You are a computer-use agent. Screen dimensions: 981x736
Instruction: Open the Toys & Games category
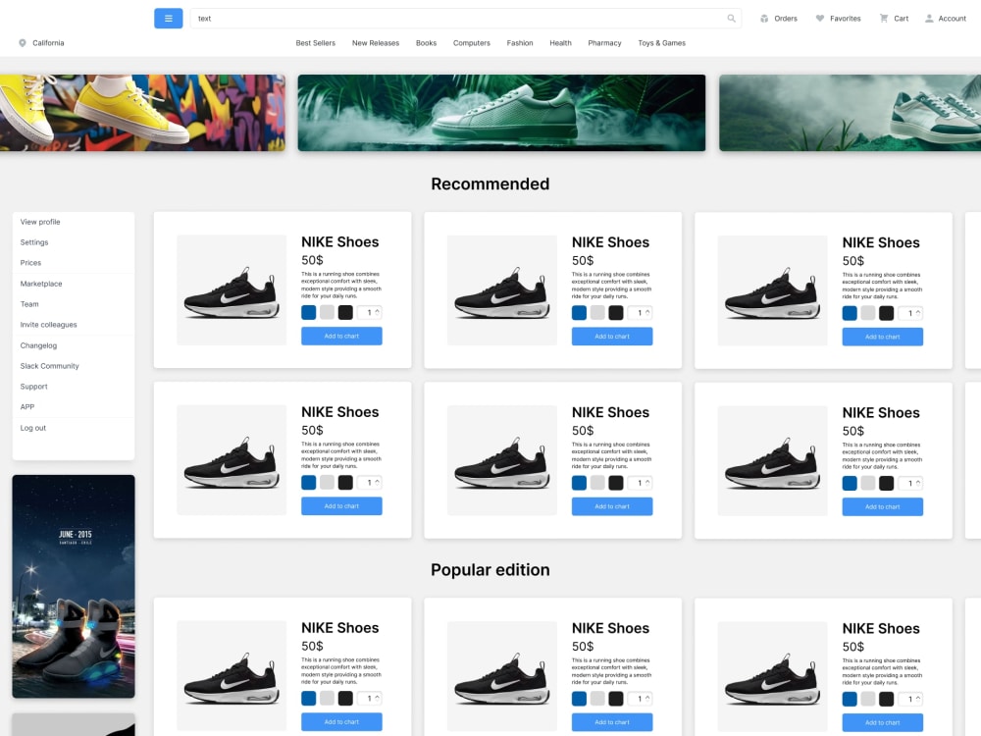(662, 43)
